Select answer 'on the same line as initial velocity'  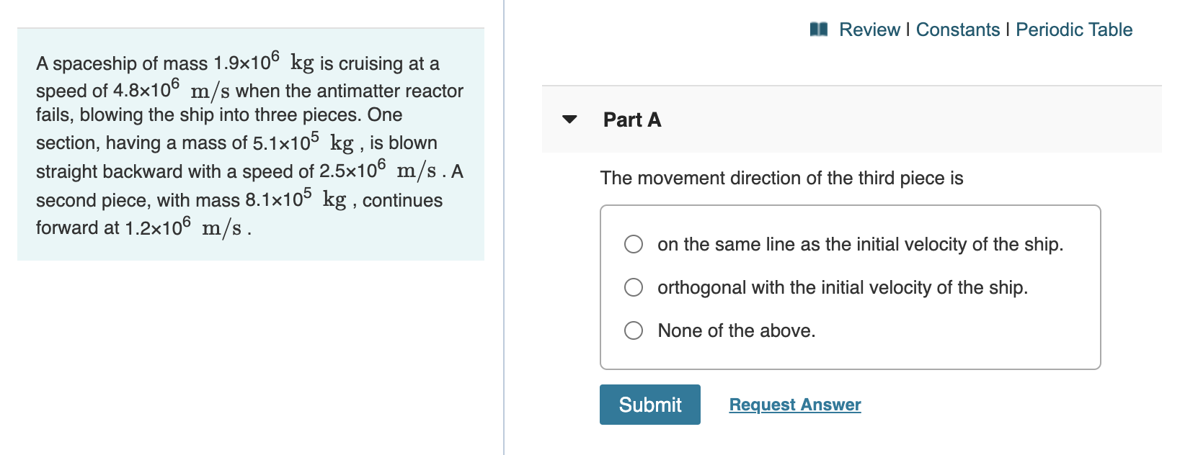[633, 244]
